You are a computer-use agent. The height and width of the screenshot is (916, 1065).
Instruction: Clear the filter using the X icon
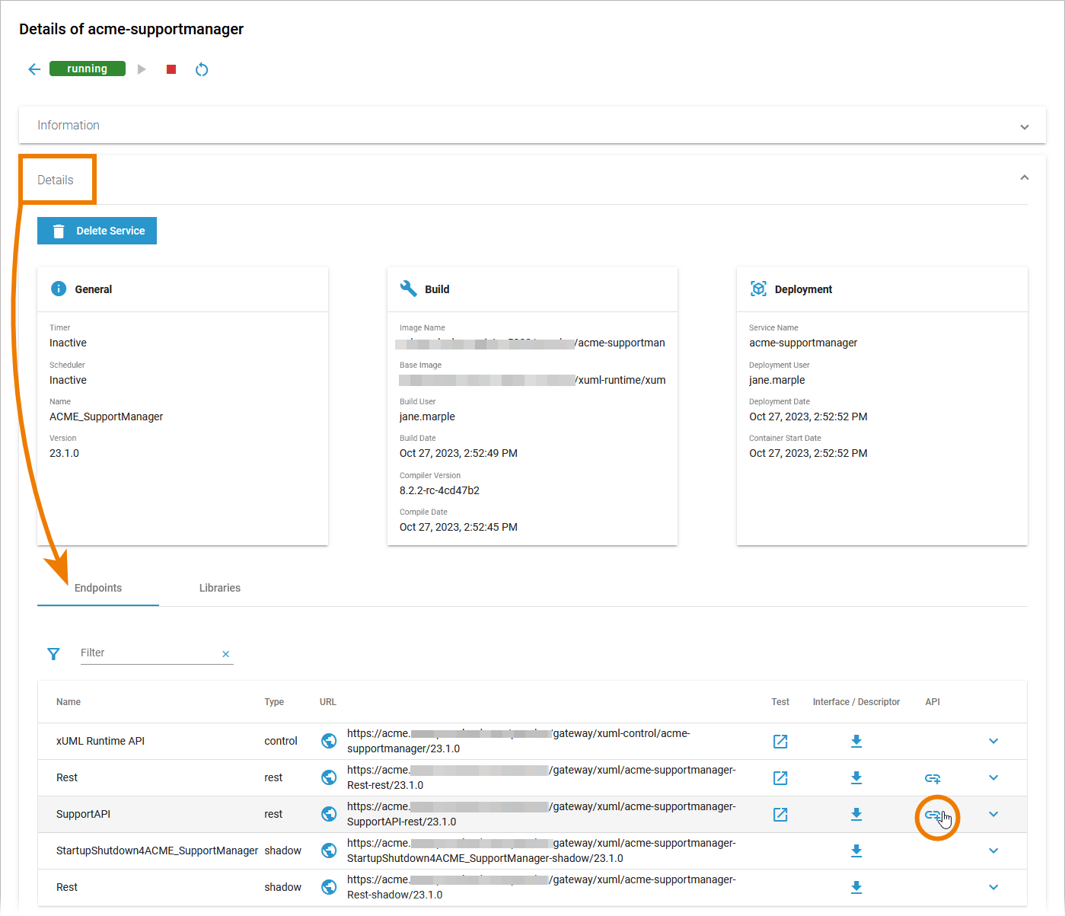click(225, 653)
